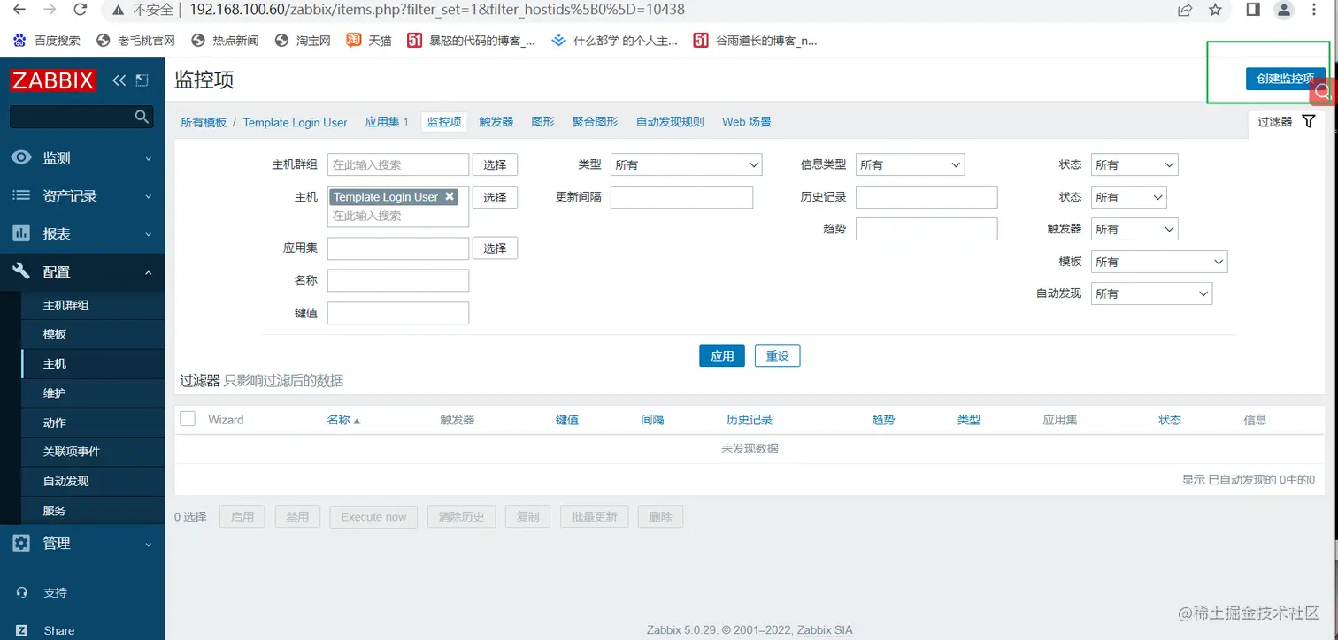
Task: Click red search icon at right edge
Action: pos(1322,91)
